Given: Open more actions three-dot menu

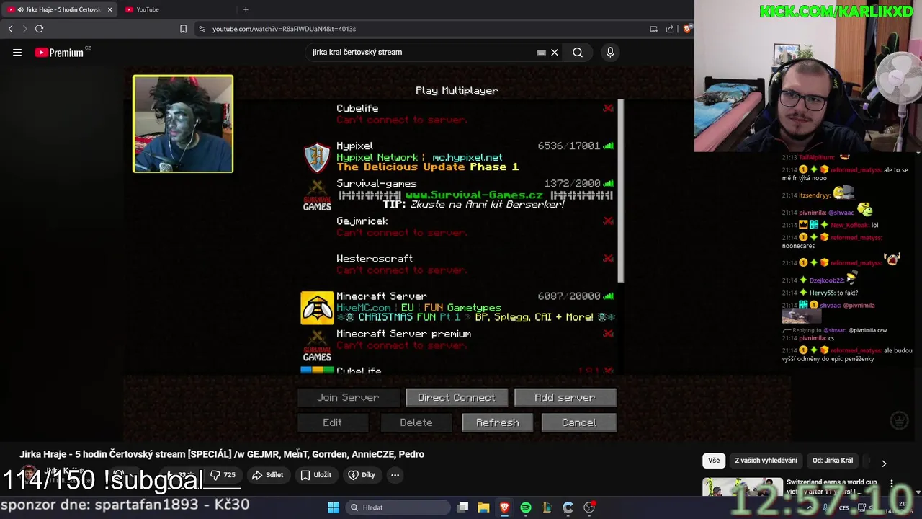Looking at the screenshot, I should (x=395, y=475).
